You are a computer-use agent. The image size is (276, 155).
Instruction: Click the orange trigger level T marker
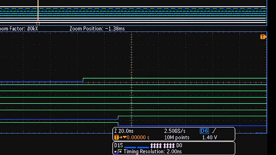(x=263, y=37)
